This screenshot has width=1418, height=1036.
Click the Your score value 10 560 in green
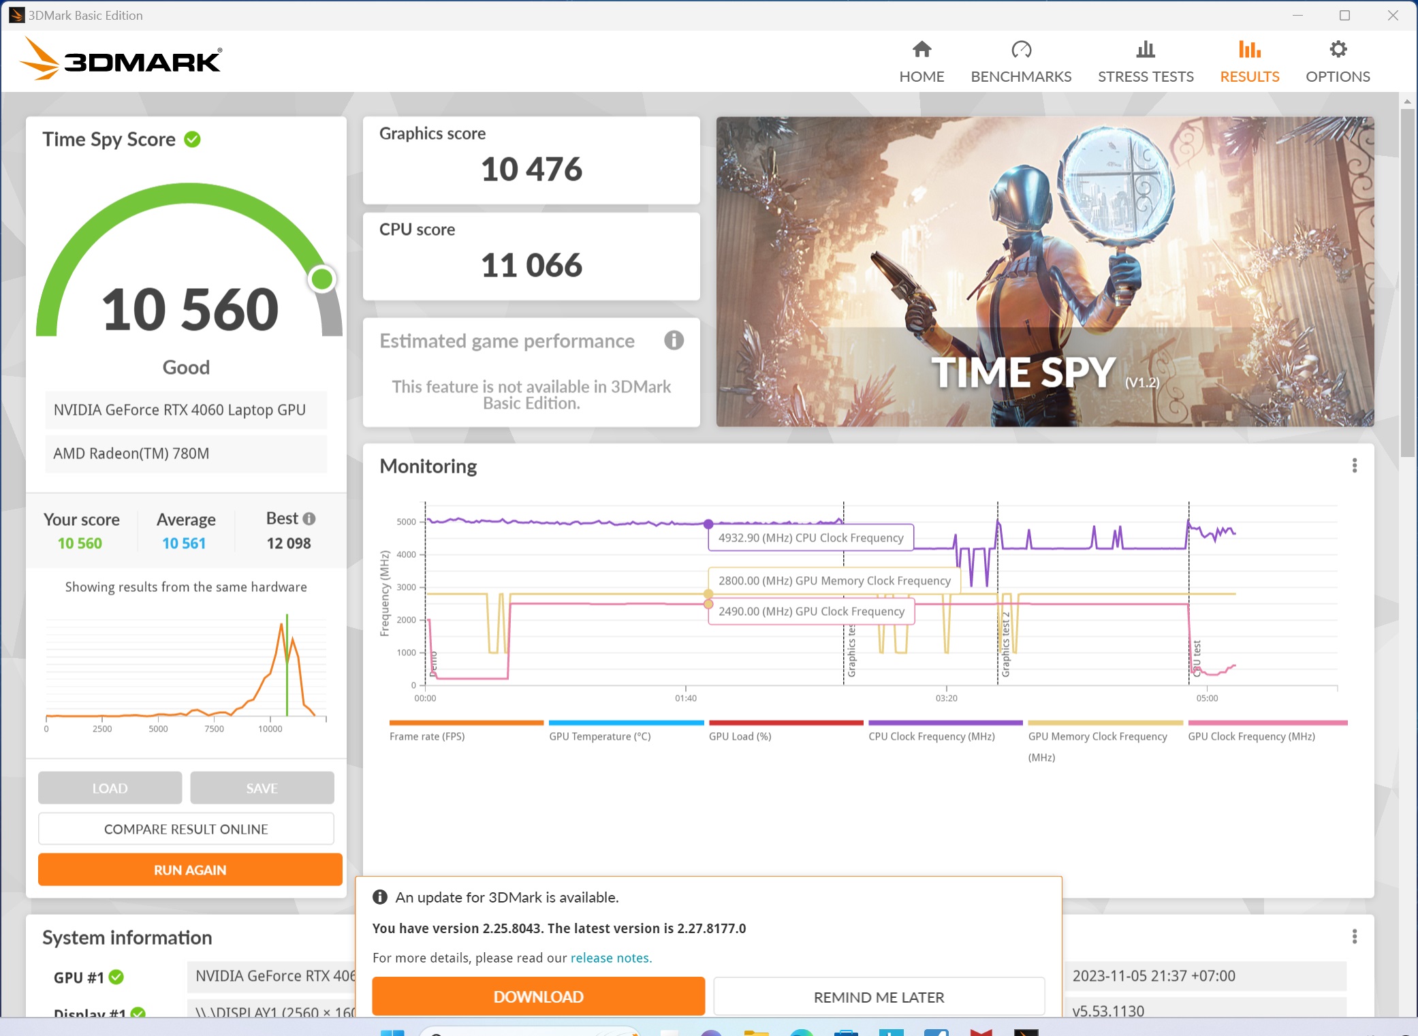click(80, 543)
